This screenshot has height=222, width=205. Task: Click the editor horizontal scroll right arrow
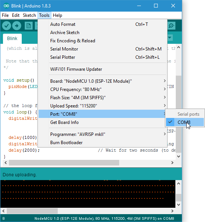172,163
